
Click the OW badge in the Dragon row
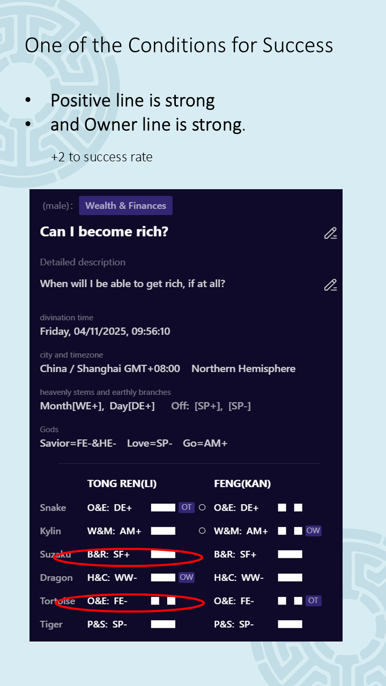(x=187, y=577)
